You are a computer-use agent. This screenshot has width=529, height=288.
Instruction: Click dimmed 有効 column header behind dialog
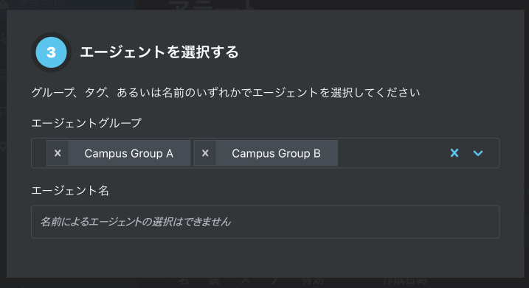click(x=313, y=281)
